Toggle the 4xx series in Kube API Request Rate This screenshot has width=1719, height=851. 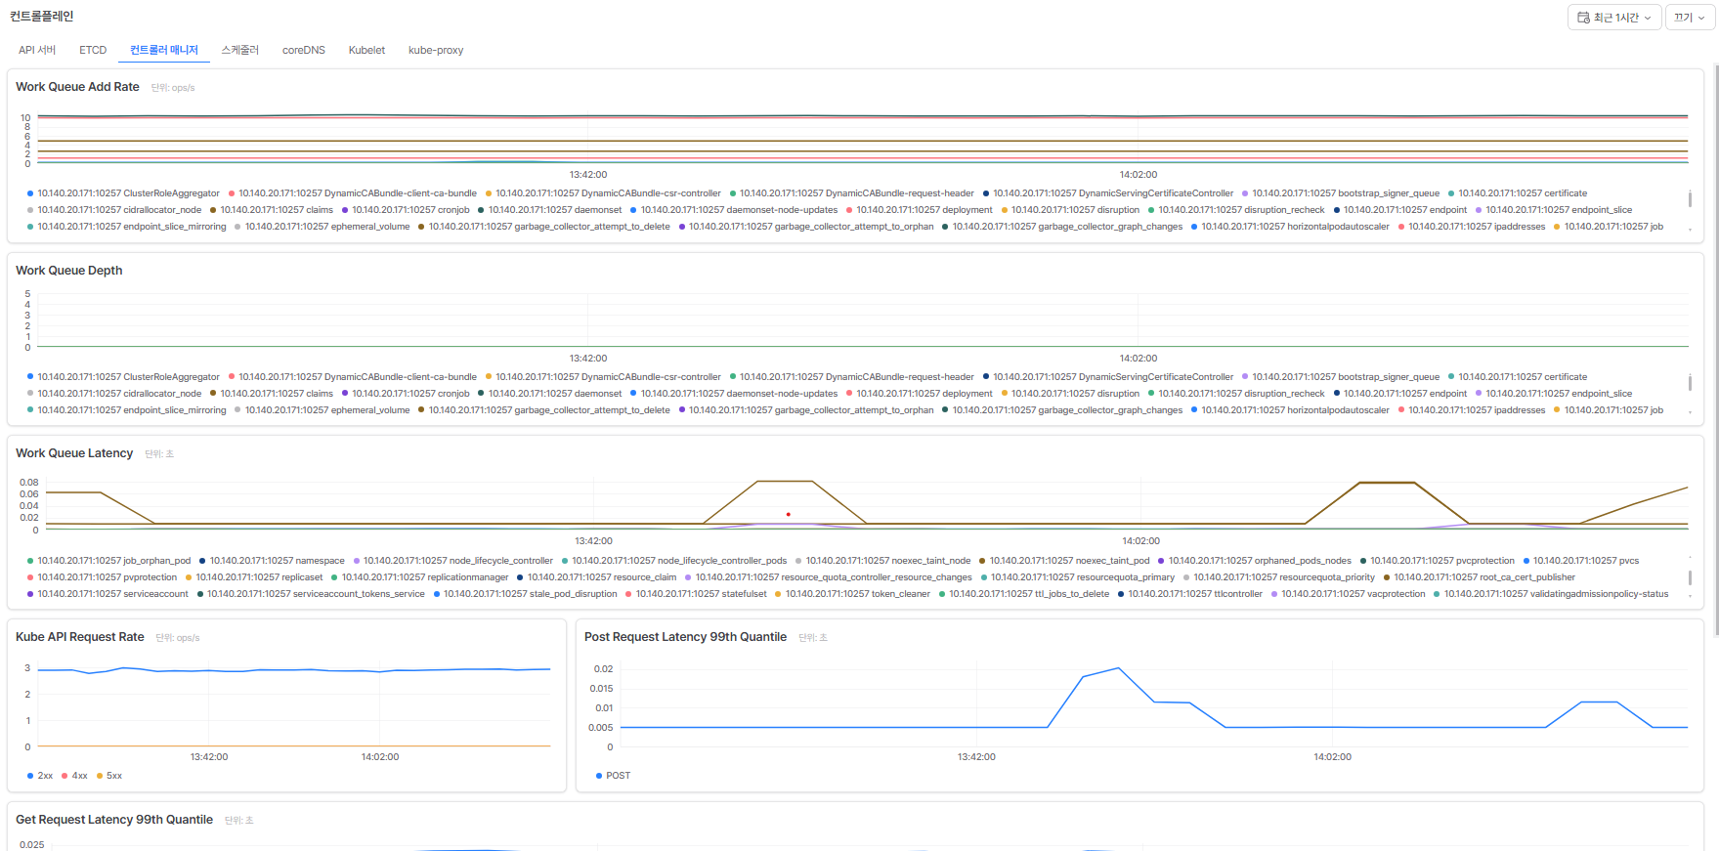[74, 776]
